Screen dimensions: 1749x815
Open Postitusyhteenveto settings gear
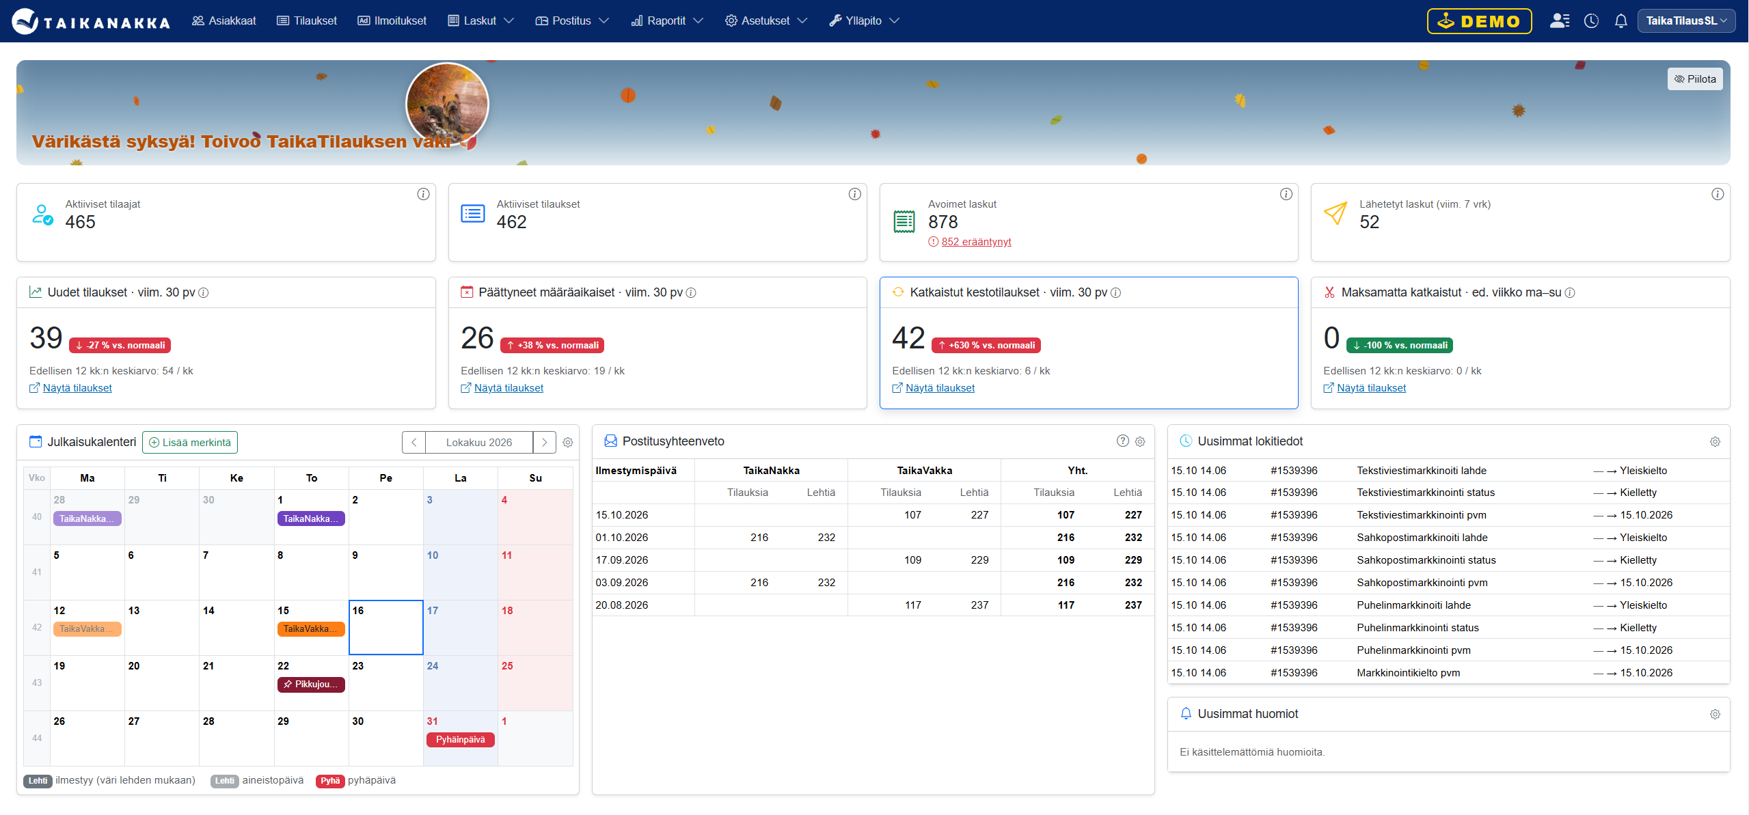pos(1140,441)
